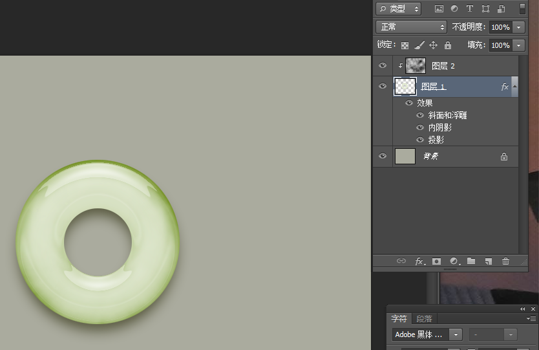Lock all padlock icon
This screenshot has width=539, height=350.
(x=448, y=45)
